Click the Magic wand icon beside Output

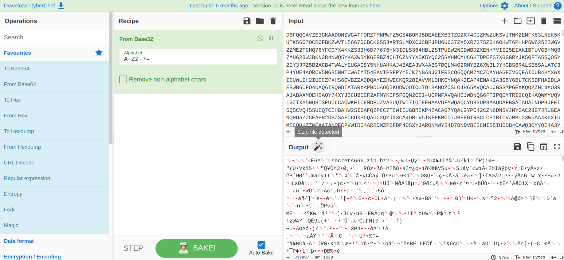318,147
